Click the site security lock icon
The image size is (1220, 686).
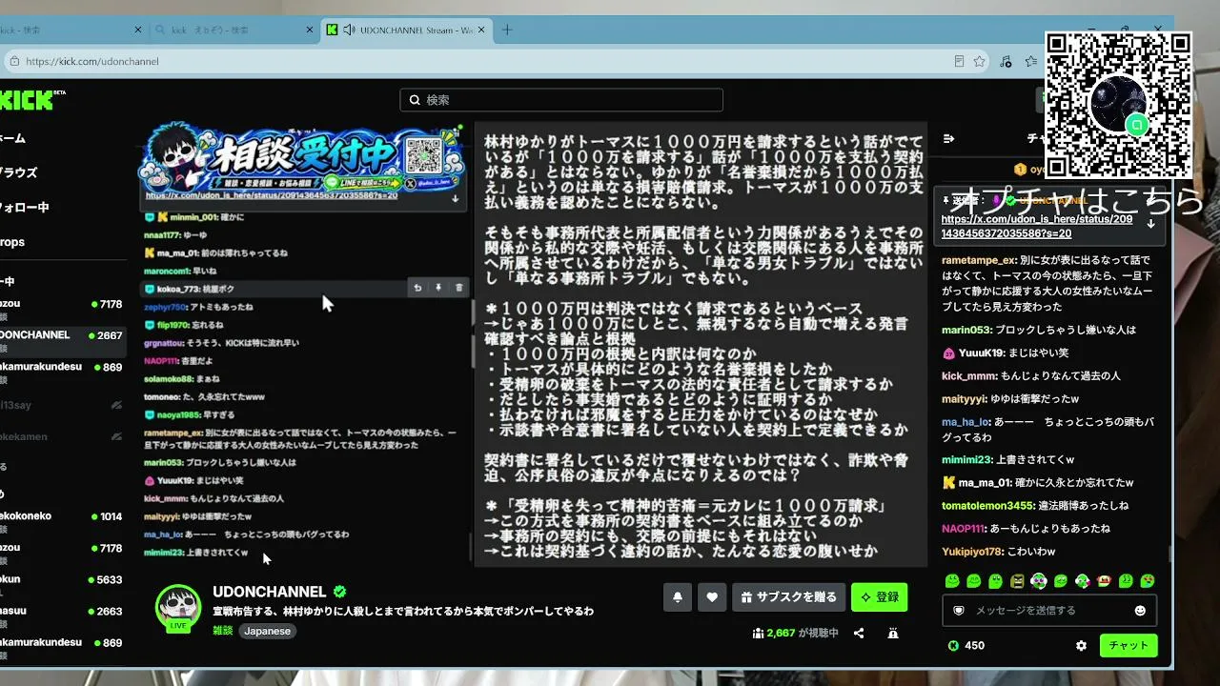[x=14, y=61]
